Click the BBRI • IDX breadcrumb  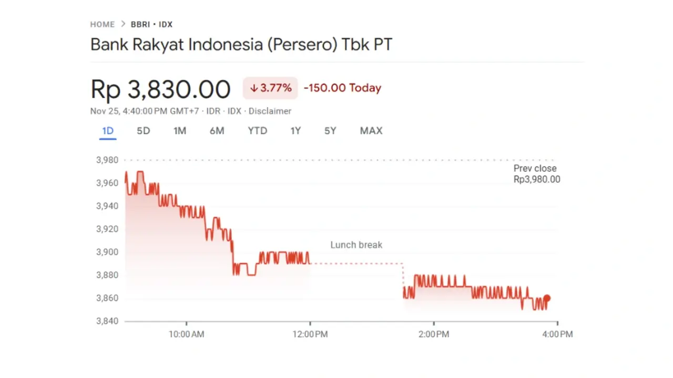(151, 24)
